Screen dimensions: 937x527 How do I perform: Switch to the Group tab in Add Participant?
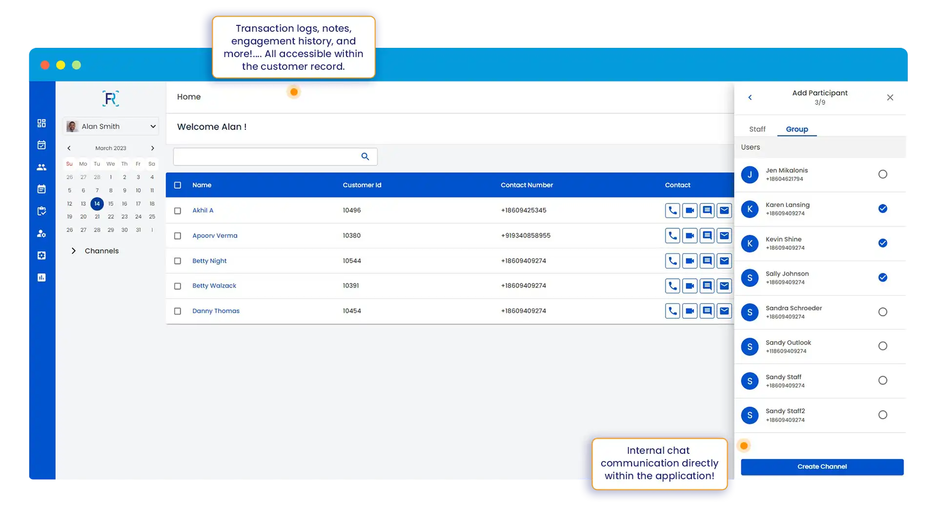click(797, 129)
